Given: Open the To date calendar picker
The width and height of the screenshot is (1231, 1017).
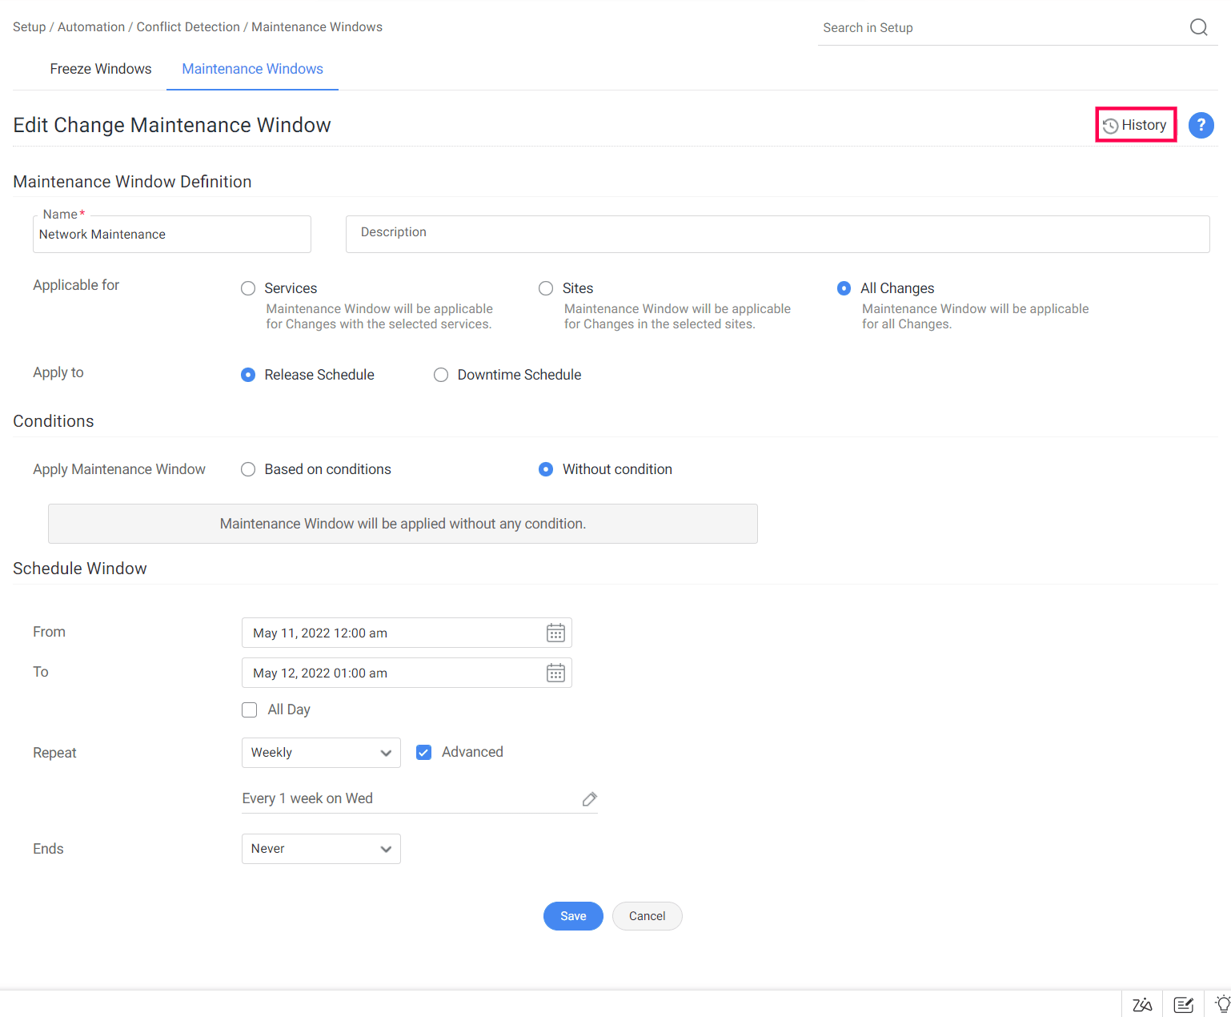Looking at the screenshot, I should click(555, 673).
